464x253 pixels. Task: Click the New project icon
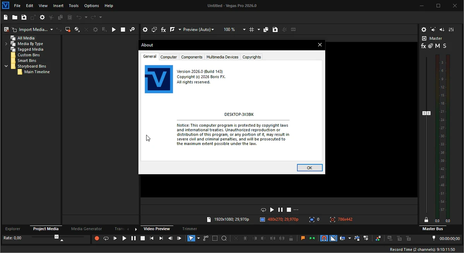point(5,17)
